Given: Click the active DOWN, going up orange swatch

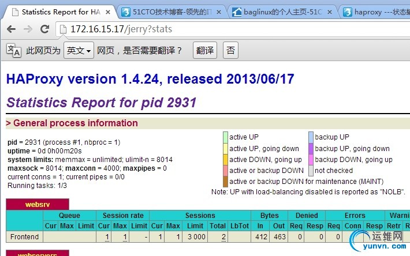Looking at the screenshot, I should pyautogui.click(x=225, y=160).
